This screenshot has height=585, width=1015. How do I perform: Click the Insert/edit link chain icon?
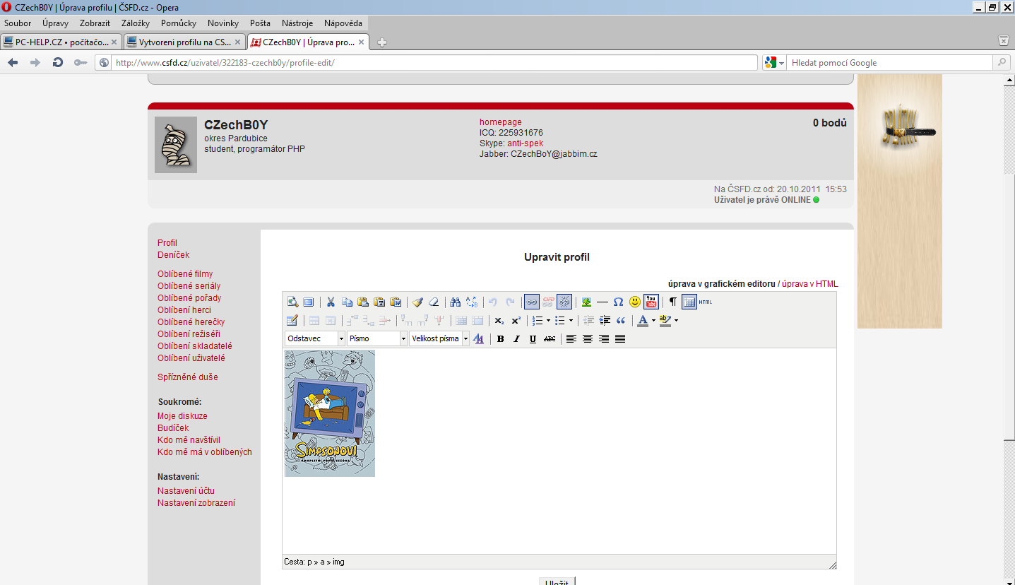532,302
